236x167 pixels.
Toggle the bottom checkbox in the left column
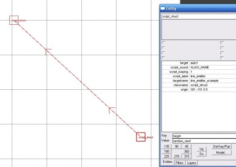[163, 58]
